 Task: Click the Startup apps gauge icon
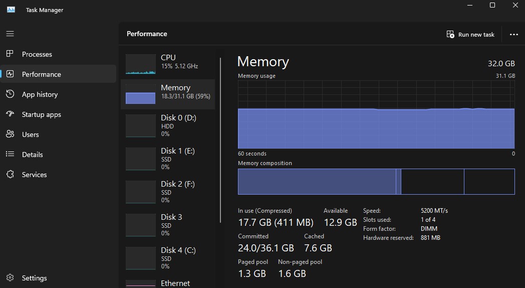(10, 114)
